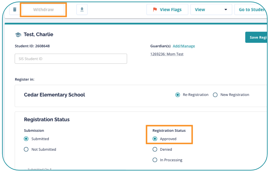The width and height of the screenshot is (270, 173).
Task: Click the graduation cap student icon
Action: (18, 35)
